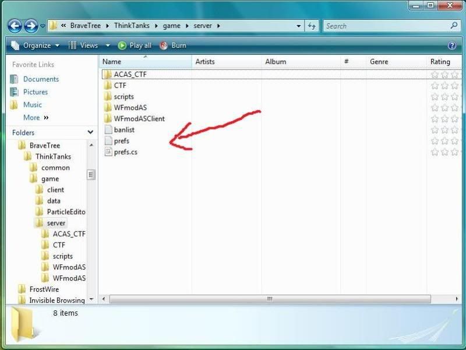The image size is (466, 350).
Task: Select the prefs file
Action: point(121,141)
